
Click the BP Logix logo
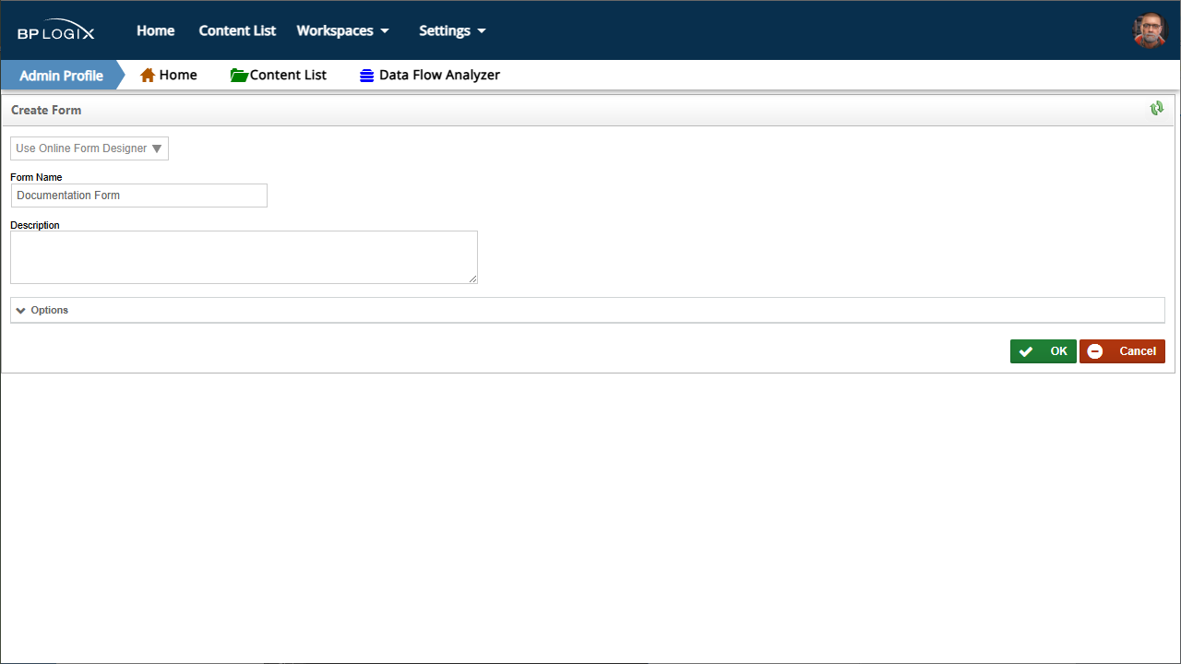pyautogui.click(x=55, y=30)
